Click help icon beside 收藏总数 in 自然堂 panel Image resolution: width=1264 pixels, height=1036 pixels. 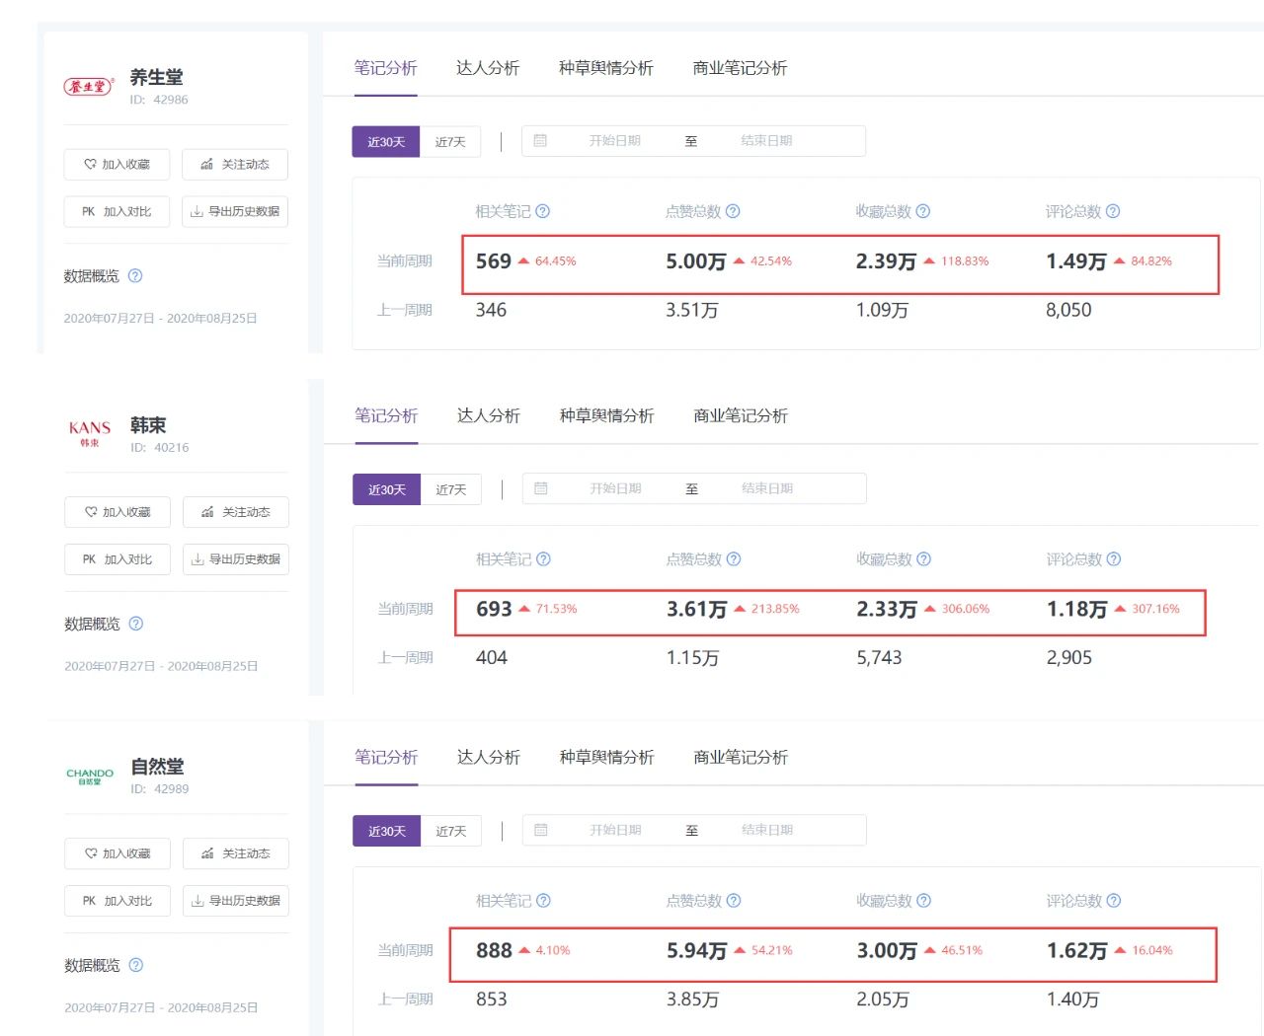coord(923,901)
